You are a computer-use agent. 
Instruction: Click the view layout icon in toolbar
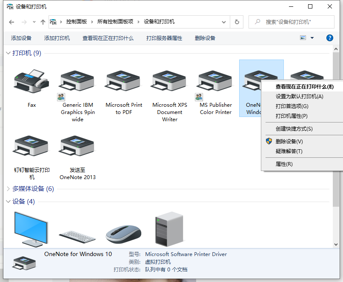tap(303, 38)
